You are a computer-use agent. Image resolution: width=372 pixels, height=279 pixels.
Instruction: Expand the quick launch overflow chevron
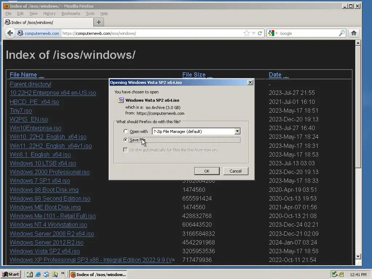(x=62, y=273)
